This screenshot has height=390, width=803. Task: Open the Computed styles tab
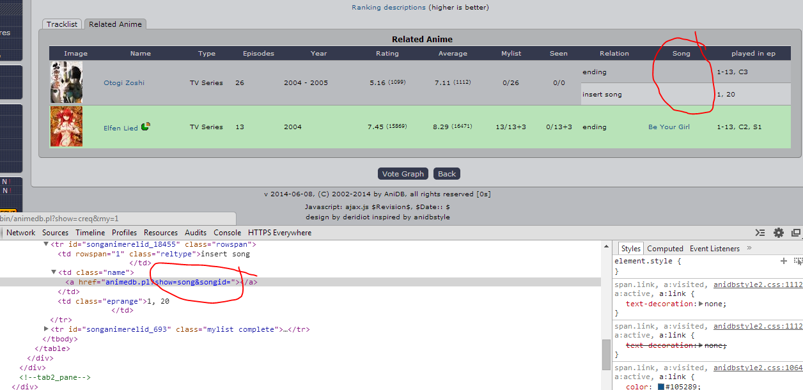point(665,249)
